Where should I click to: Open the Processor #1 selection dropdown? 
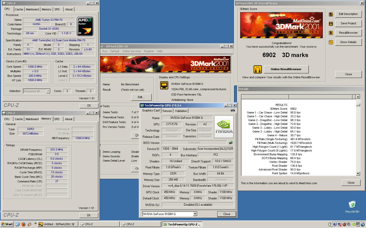click(x=48, y=91)
